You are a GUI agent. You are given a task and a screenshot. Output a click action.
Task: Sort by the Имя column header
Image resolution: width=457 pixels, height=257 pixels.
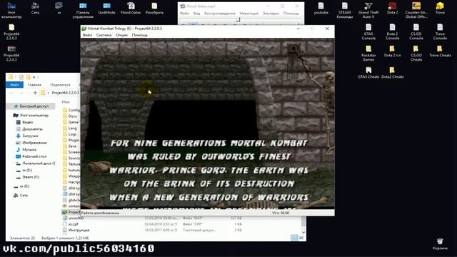66,102
